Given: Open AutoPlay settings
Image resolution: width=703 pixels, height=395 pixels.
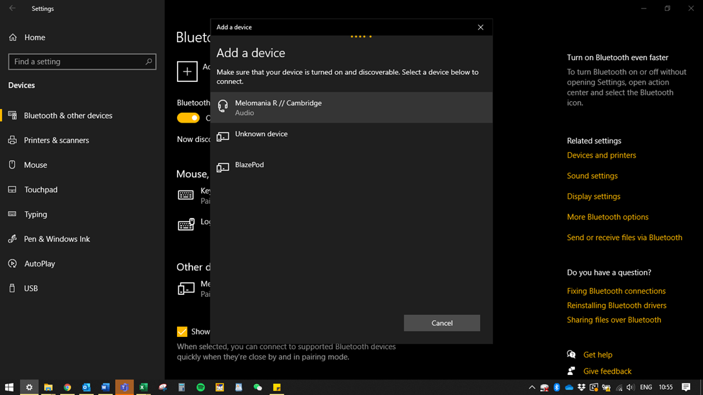Looking at the screenshot, I should (x=39, y=263).
